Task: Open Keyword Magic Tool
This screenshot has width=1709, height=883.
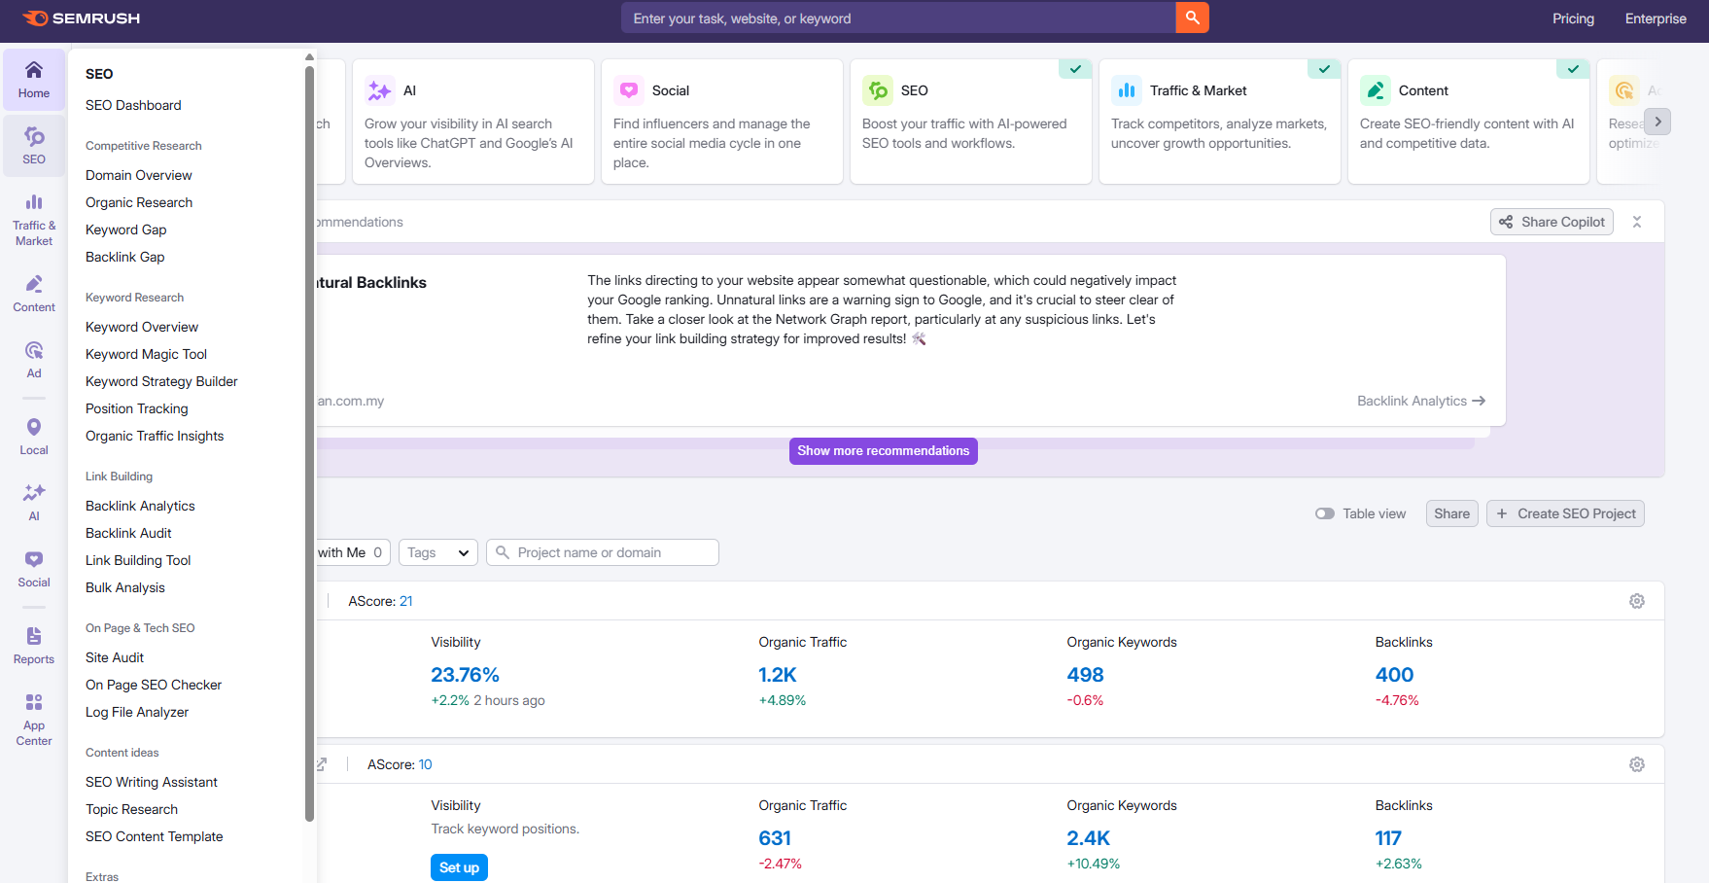Action: point(146,354)
